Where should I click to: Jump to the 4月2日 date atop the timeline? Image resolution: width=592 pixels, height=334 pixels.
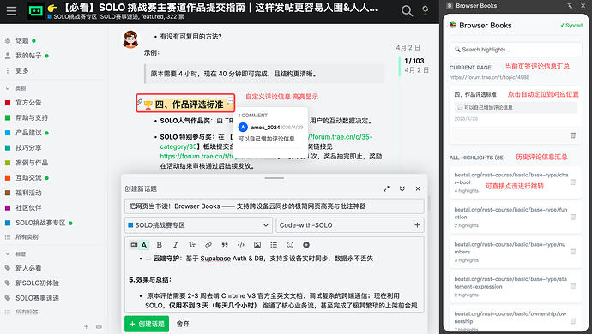pos(408,47)
